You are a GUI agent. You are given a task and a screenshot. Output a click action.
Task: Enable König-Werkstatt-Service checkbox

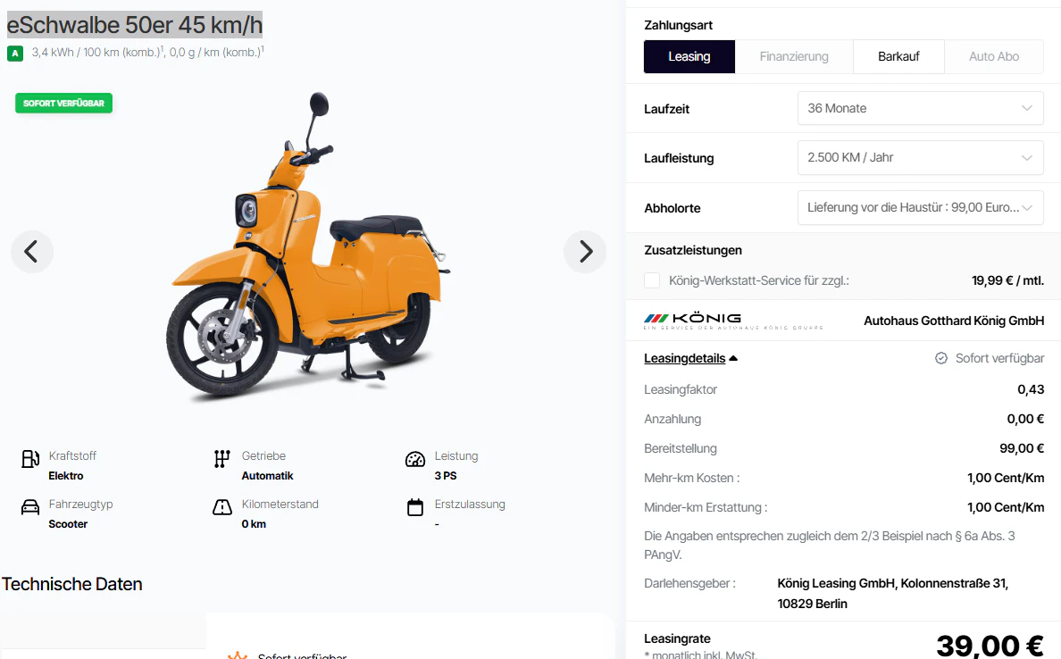(652, 280)
